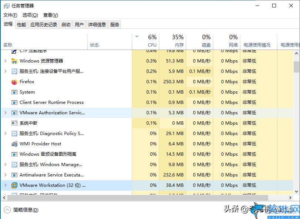300x219 pixels.
Task: Expand 服务主机: Windows Manage... row
Action: (x=6, y=165)
